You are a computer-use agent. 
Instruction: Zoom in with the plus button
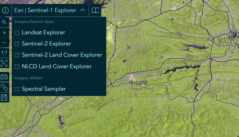4,33
